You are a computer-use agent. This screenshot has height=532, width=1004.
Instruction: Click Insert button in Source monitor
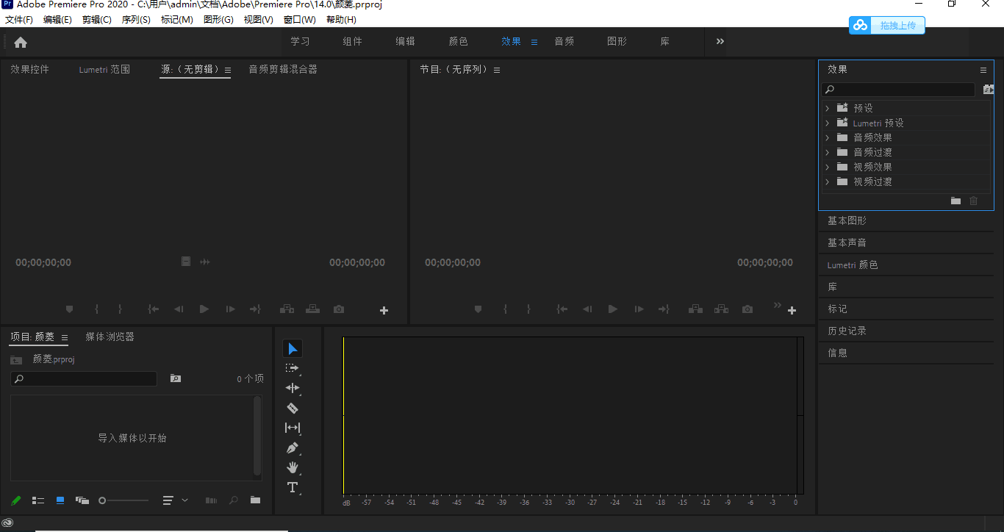click(287, 309)
